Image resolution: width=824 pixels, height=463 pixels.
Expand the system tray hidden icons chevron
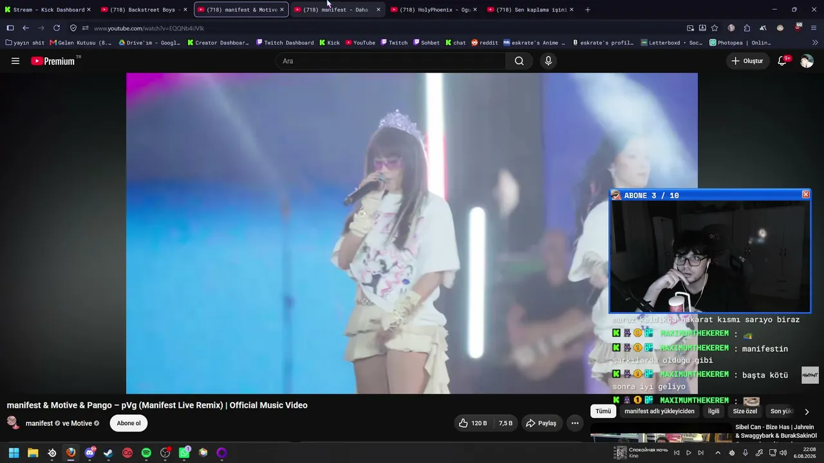click(x=718, y=453)
